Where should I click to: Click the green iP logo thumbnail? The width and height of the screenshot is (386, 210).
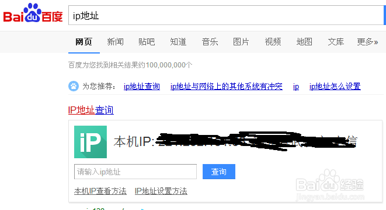pyautogui.click(x=91, y=142)
